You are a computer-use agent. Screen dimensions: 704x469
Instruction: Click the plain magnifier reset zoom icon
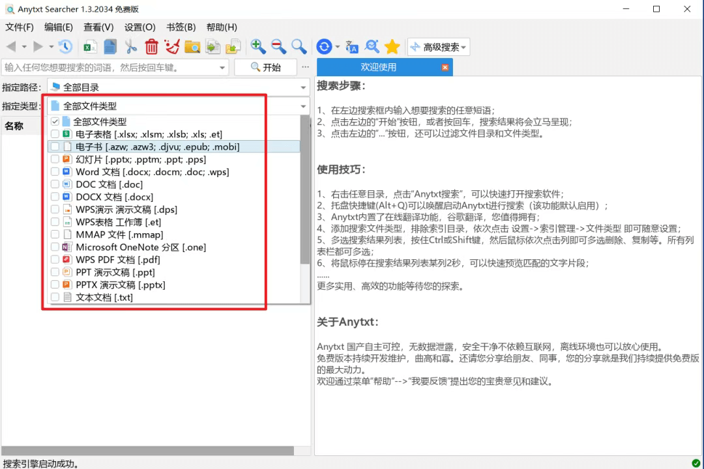click(x=299, y=47)
